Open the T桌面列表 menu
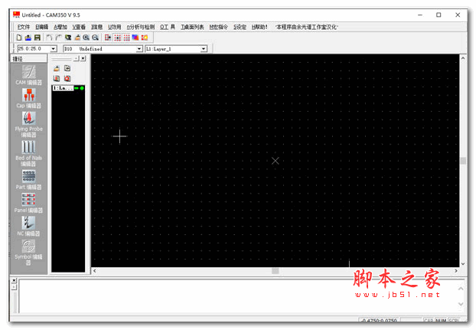This screenshot has width=476, height=330. [x=192, y=27]
